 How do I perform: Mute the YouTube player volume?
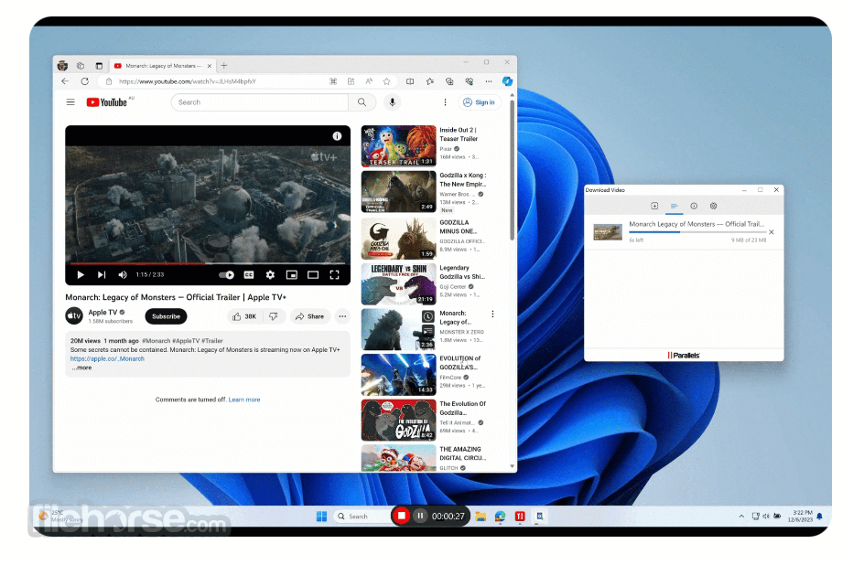point(123,275)
